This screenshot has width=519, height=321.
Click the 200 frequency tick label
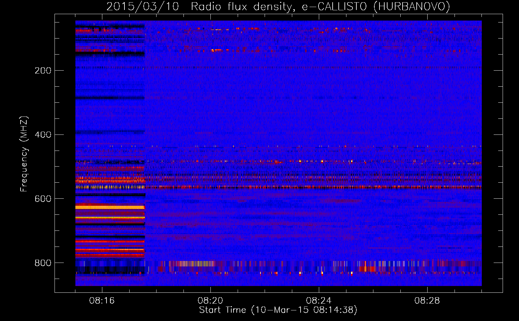click(43, 71)
